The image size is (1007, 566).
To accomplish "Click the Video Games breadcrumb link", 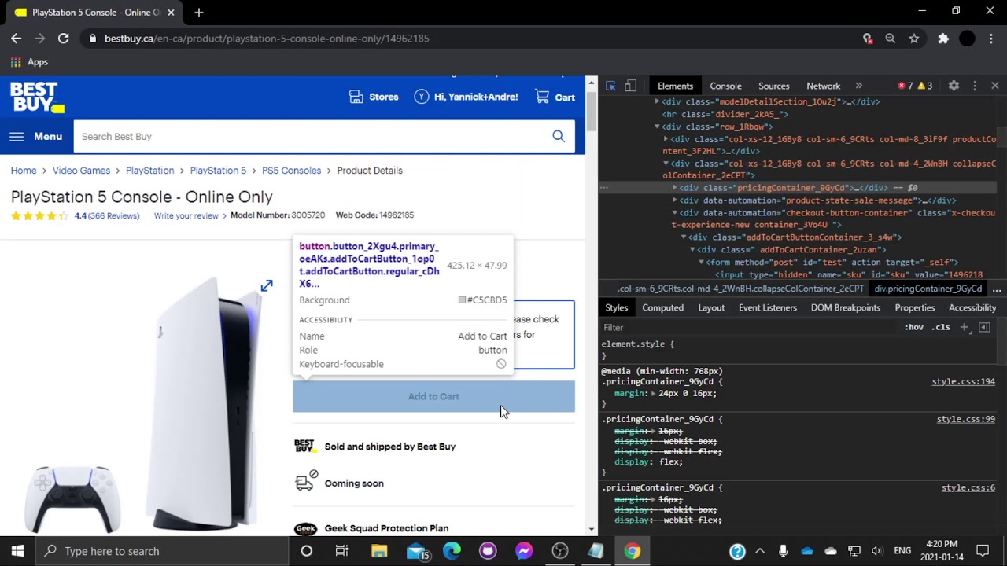I will click(x=81, y=171).
